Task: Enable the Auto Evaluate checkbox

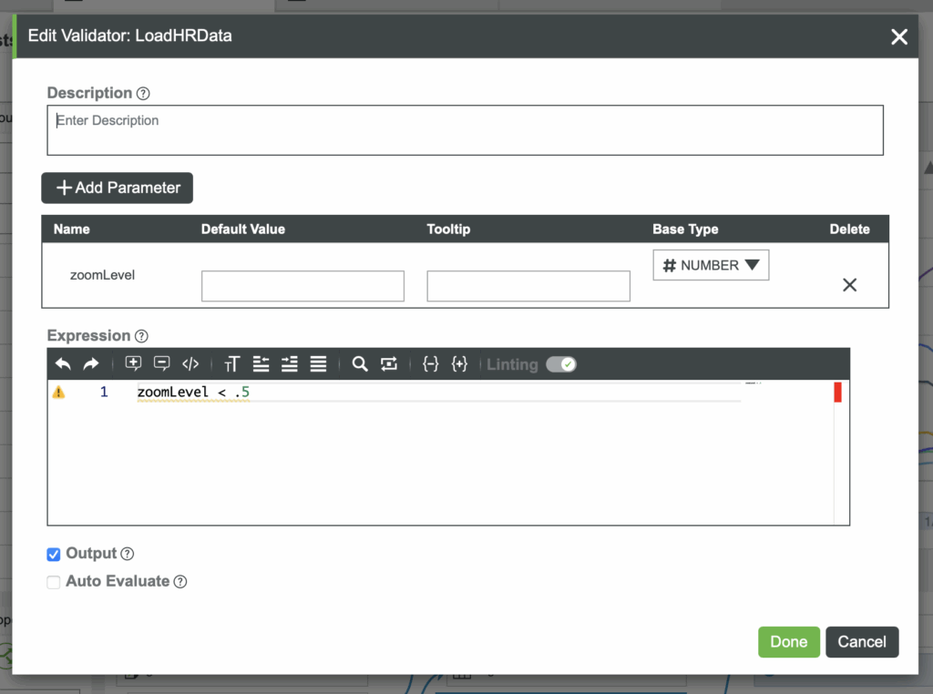Action: click(x=54, y=582)
